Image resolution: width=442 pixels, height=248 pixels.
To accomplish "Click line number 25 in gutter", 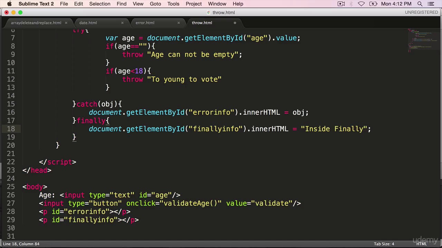I will (11, 187).
